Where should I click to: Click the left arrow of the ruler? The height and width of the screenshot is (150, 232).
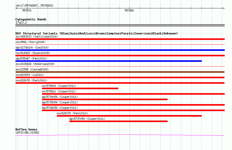click(x=16, y=8)
